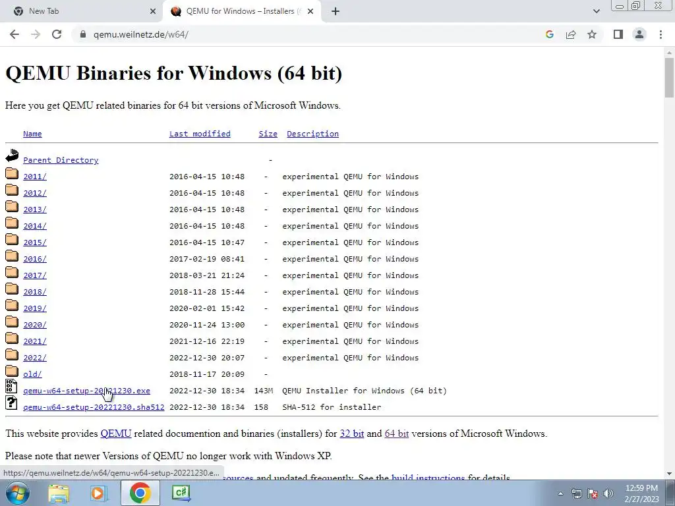Follow the QEMU link in the paragraph

[116, 434]
